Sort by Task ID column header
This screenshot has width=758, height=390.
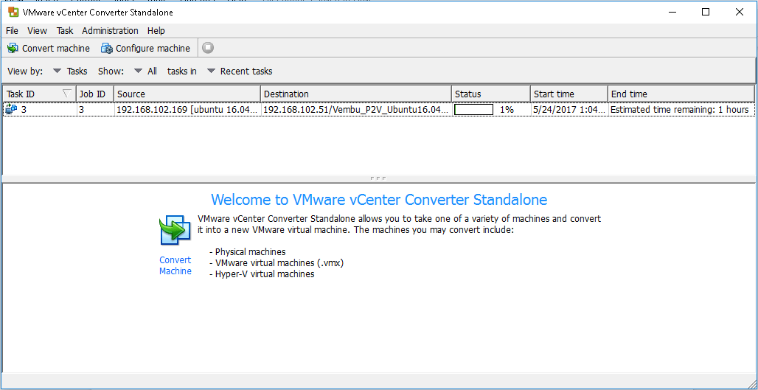40,94
